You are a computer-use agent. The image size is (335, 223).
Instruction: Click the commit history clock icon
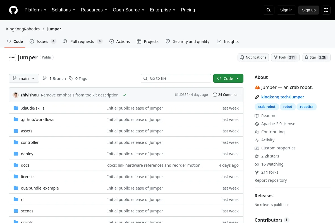point(215,95)
